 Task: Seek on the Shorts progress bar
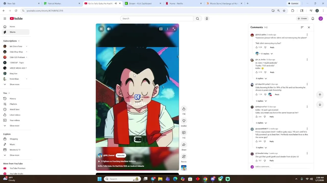tap(137, 170)
